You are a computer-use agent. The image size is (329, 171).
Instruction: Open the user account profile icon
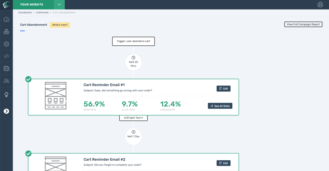(x=320, y=4)
